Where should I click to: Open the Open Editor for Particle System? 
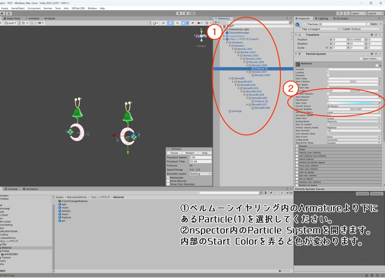[x=370, y=59]
